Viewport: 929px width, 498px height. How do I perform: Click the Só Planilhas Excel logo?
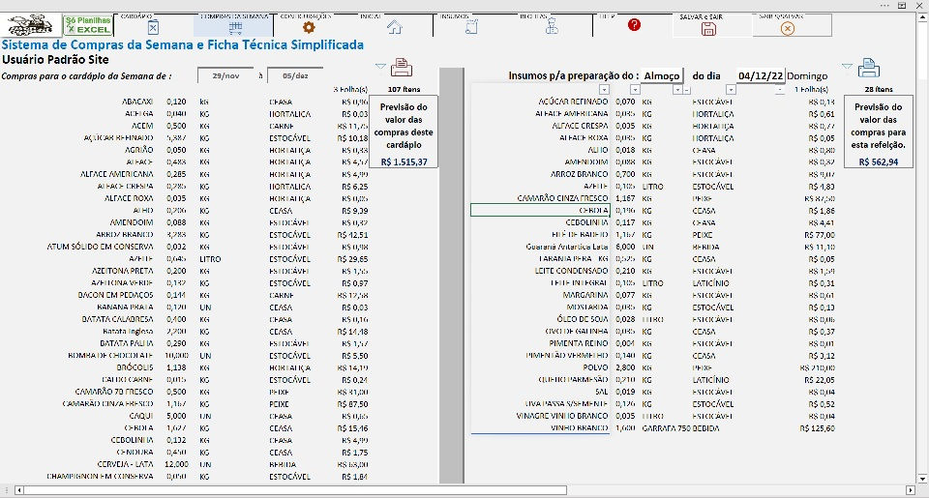click(88, 25)
